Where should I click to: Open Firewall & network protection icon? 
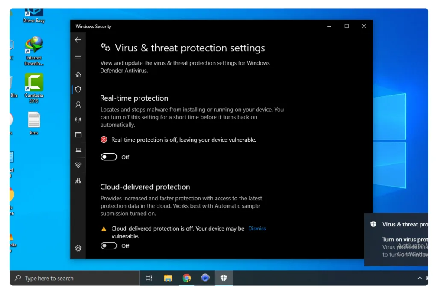pos(78,120)
